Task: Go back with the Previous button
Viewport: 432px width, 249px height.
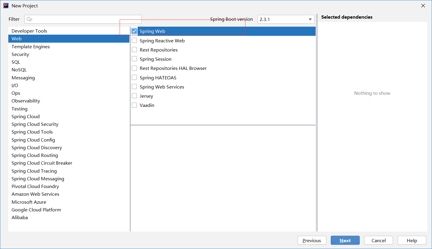Action: coord(311,240)
